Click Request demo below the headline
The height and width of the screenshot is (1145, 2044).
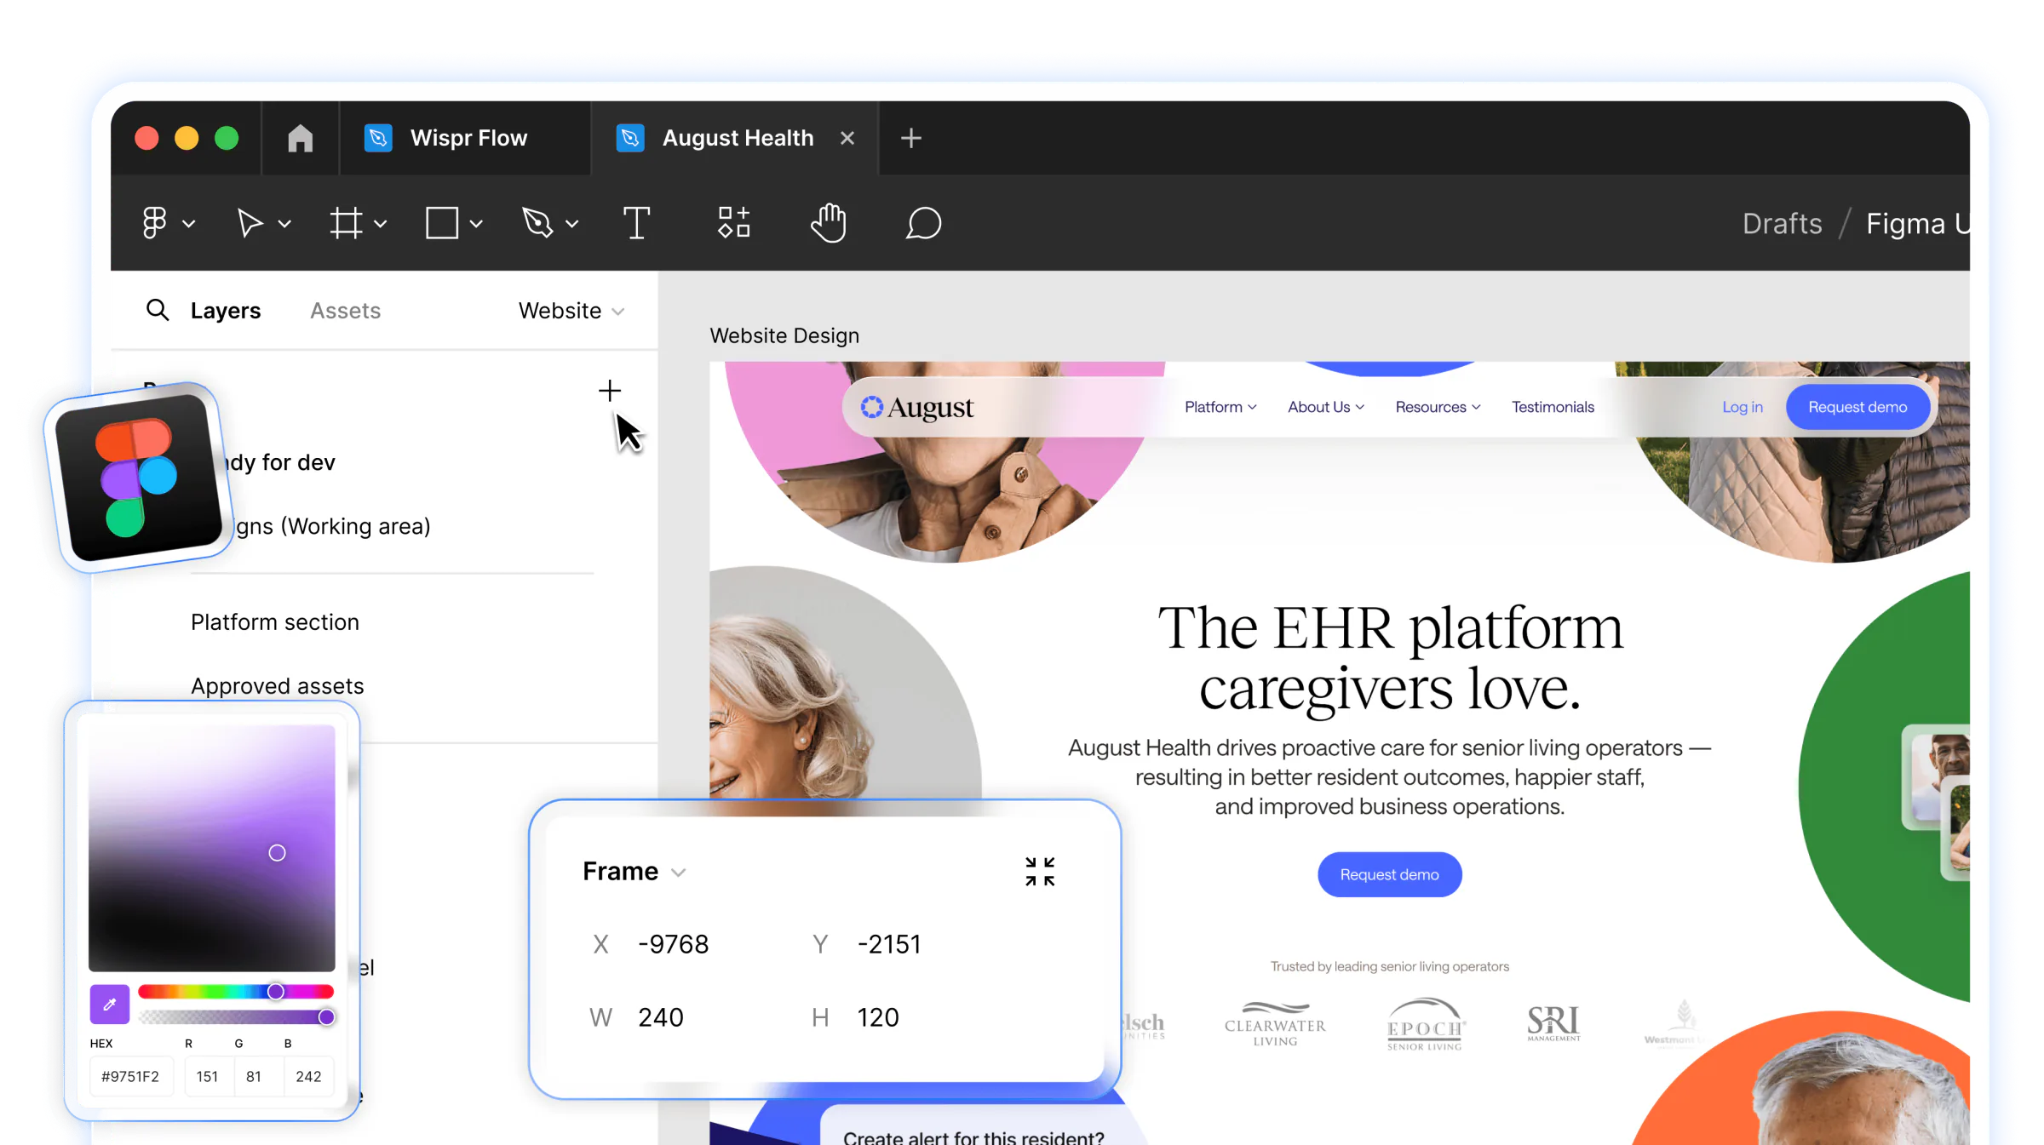[1390, 874]
